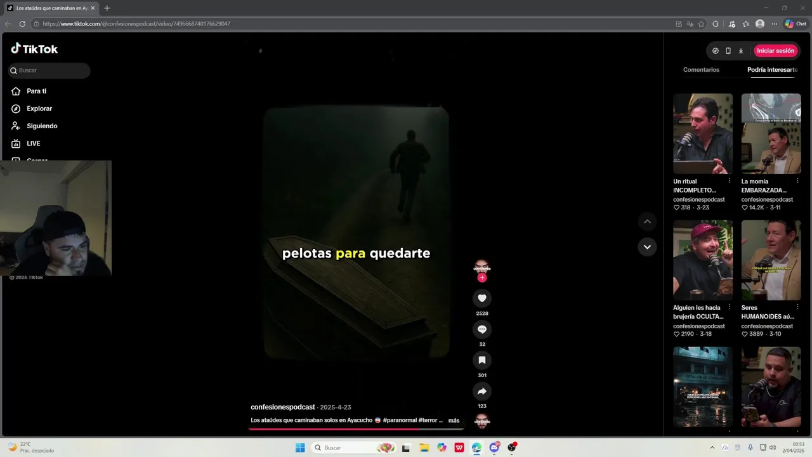Screen dimensions: 812x457
Task: Save video with the bookmark icon
Action: [482, 360]
